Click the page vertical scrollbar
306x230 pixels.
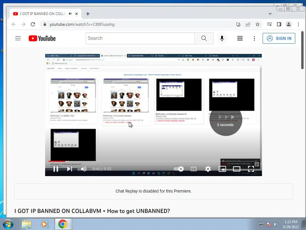pos(302,50)
